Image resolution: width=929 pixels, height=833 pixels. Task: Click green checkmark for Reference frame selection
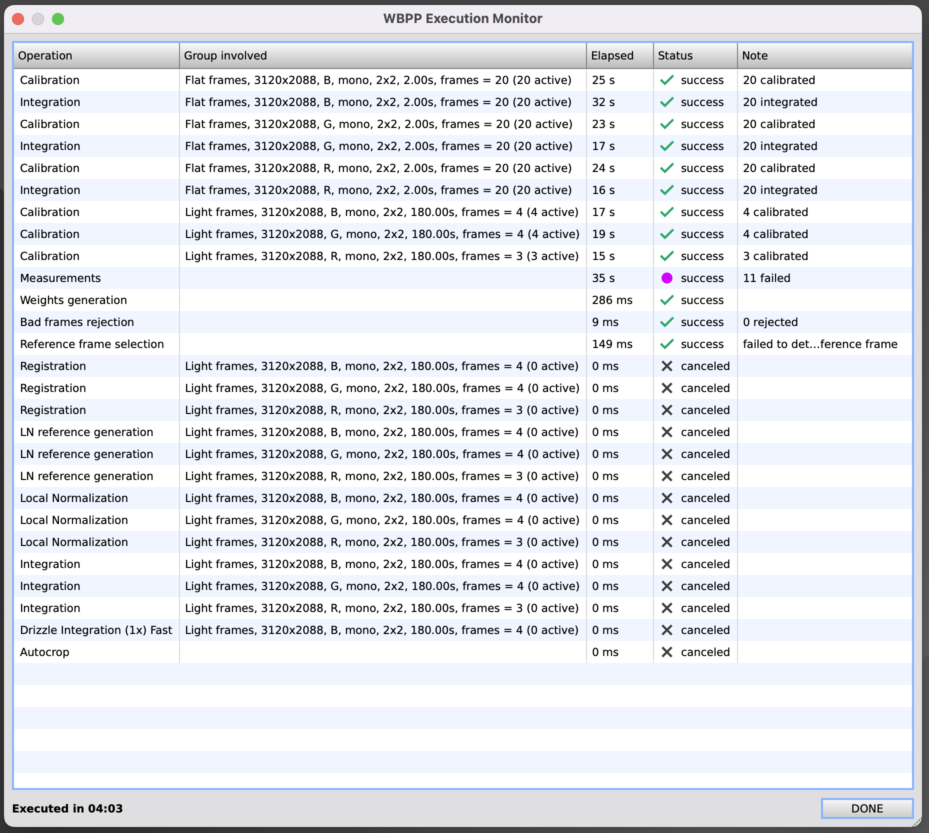pyautogui.click(x=666, y=344)
